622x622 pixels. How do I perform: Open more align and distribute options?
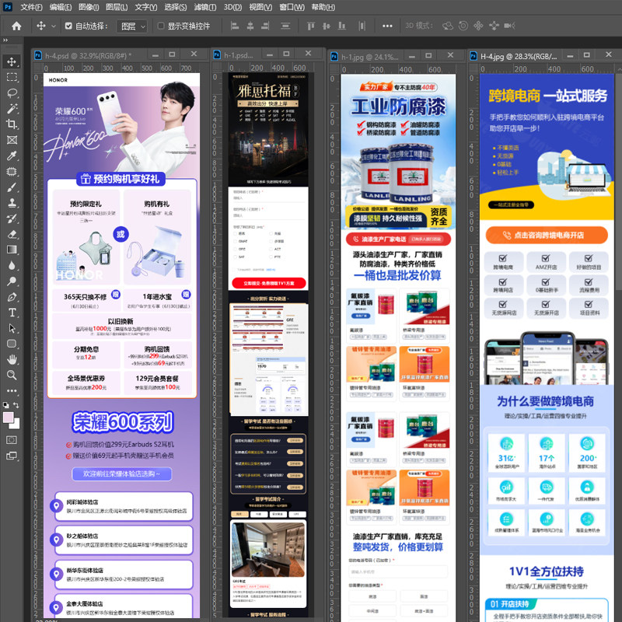tap(387, 26)
